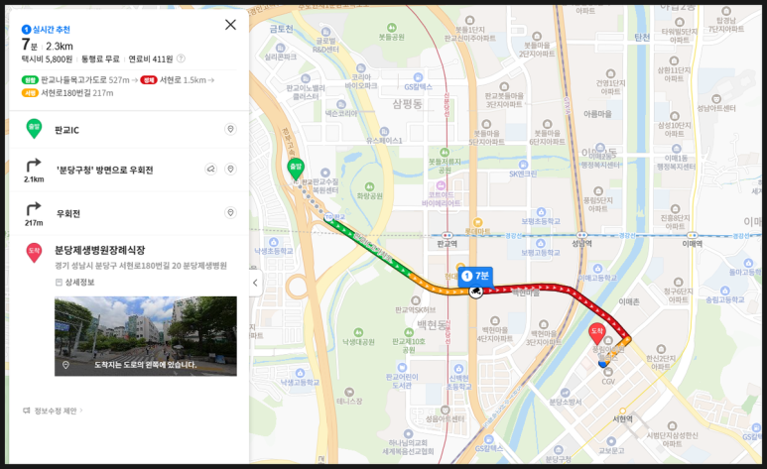This screenshot has height=469, width=767.
Task: Open the destination street view thumbnail
Action: coord(146,336)
